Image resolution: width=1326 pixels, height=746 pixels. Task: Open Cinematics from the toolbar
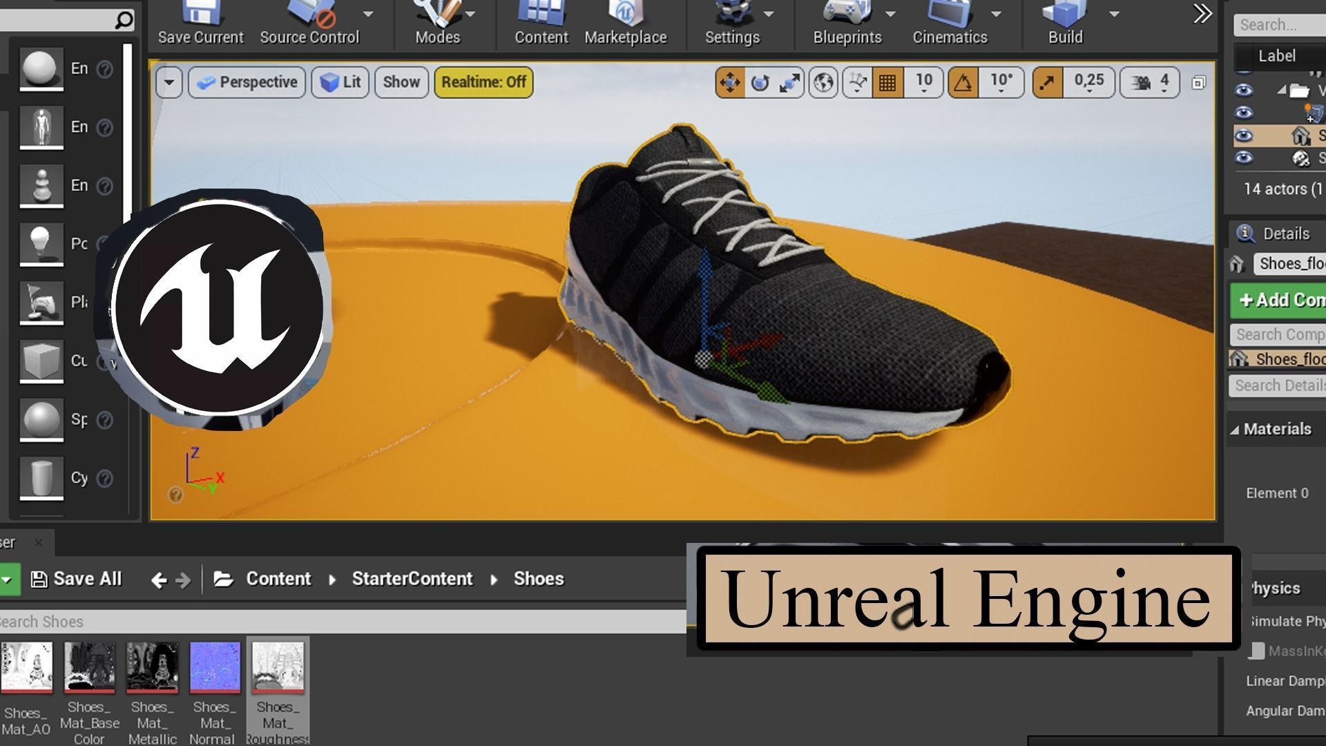950,24
